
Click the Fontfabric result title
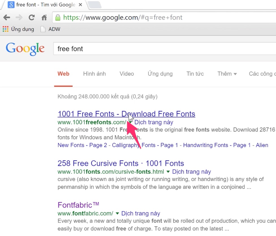(75, 205)
